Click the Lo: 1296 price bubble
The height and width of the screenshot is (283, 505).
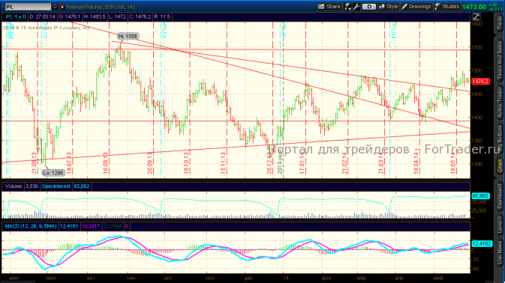[x=53, y=173]
